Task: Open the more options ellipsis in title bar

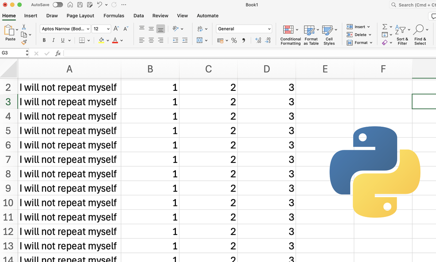Action: coord(124,5)
